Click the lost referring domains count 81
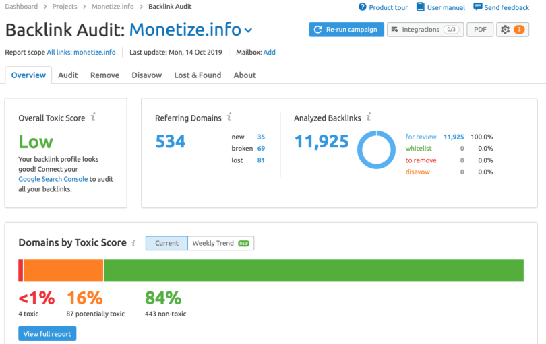Image resolution: width=546 pixels, height=344 pixels. coord(261,160)
